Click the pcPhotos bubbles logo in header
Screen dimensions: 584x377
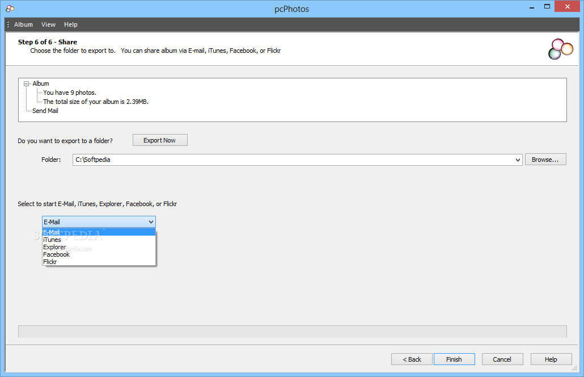pos(561,49)
